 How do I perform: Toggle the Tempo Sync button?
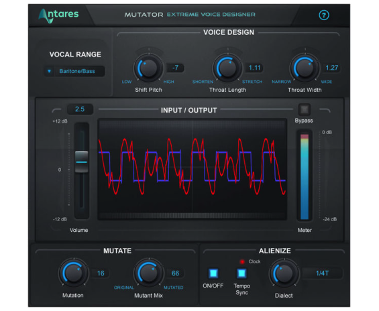241,273
